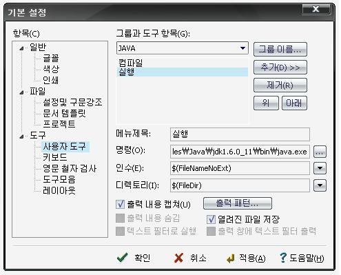
Task: Click the 인수 field with $(FileNameNoExt)
Action: (240, 168)
